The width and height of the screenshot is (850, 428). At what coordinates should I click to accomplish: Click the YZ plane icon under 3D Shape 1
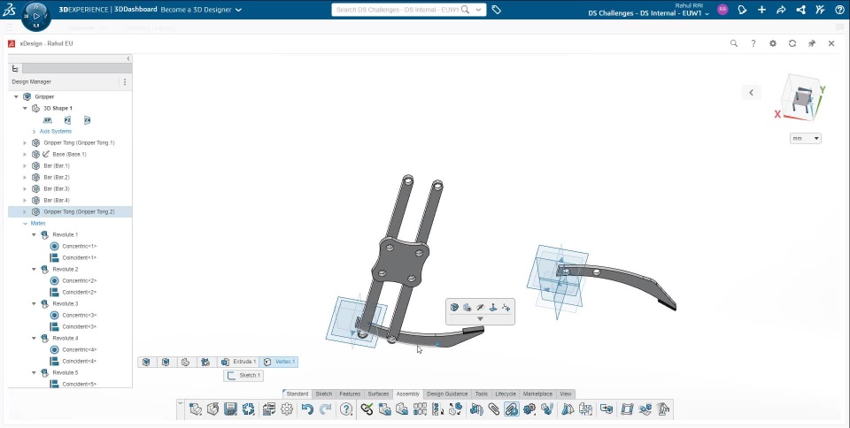pos(68,120)
